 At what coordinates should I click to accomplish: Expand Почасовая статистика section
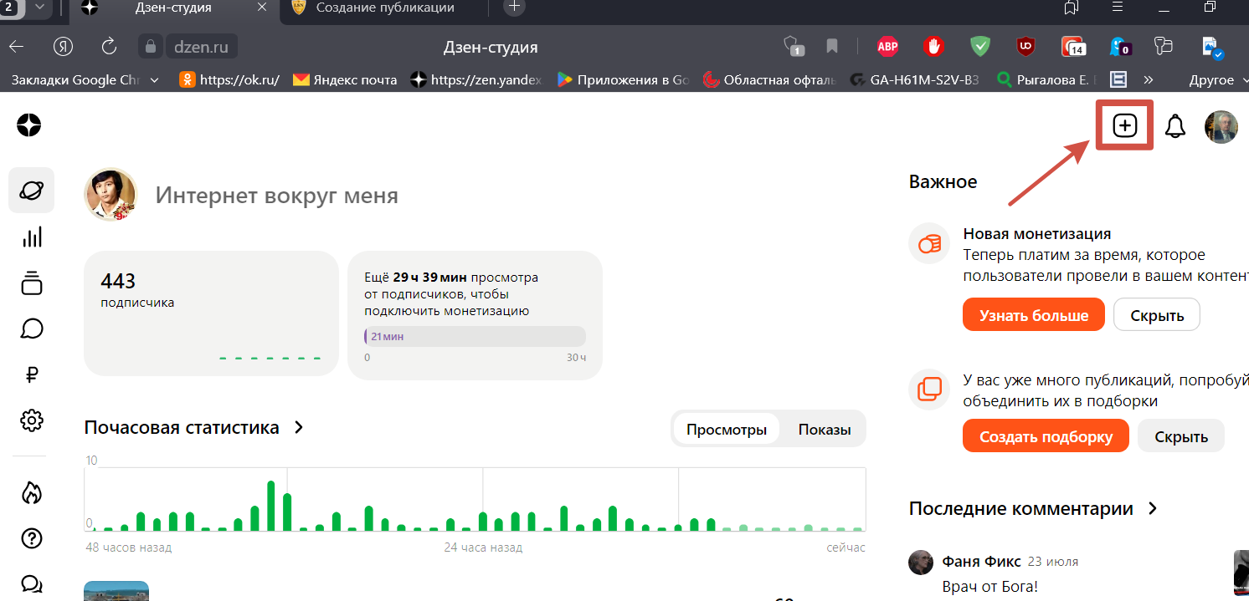(x=299, y=428)
